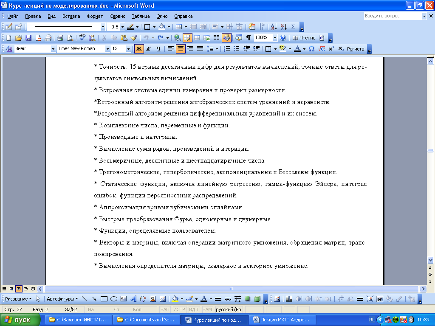Viewport: 435px width, 326px height.
Task: Open the пуск Start button
Action: point(20,320)
